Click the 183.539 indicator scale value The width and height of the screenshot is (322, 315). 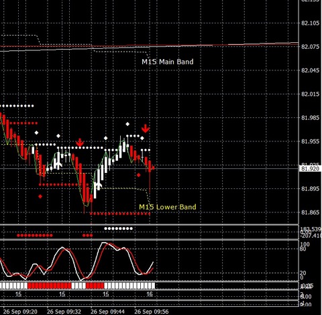tap(311, 229)
